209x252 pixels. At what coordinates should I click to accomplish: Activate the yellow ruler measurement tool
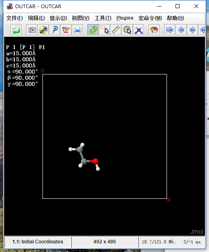(116, 30)
